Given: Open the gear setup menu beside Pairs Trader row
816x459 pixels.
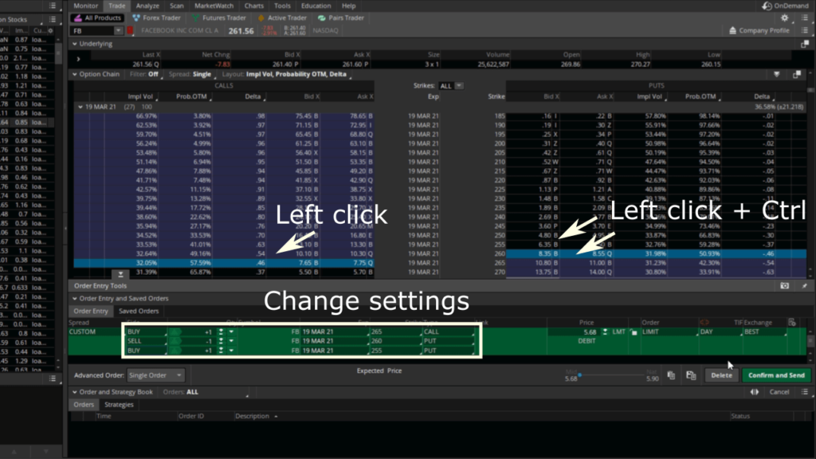Looking at the screenshot, I should coord(784,18).
